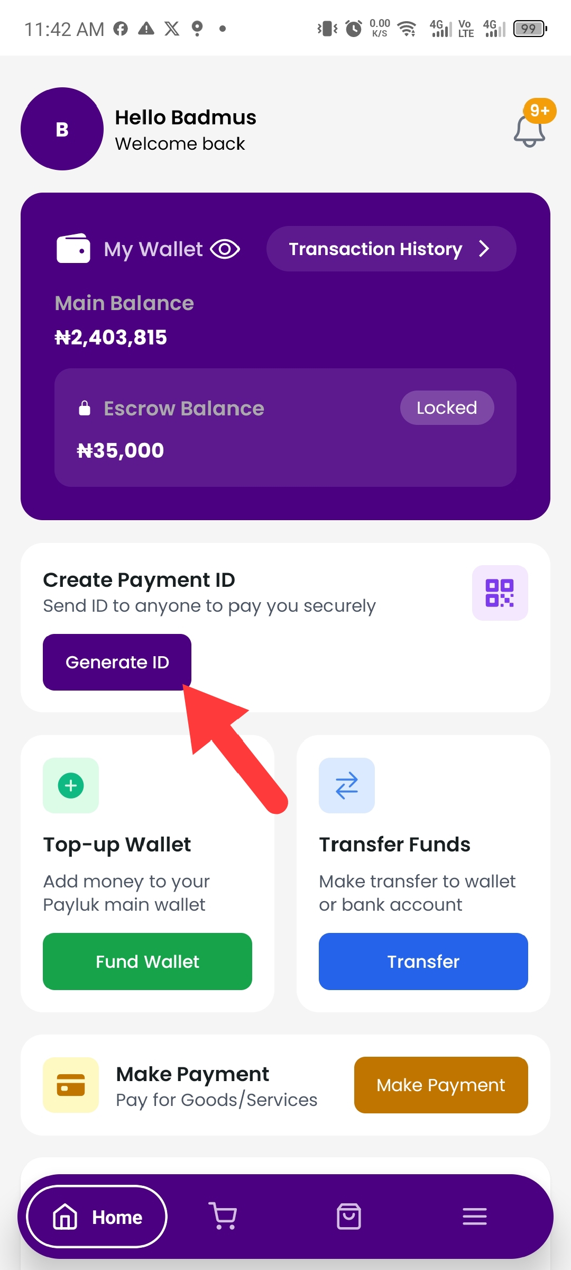The width and height of the screenshot is (571, 1270).
Task: Click the Transfer Funds arrows icon
Action: pyautogui.click(x=347, y=785)
